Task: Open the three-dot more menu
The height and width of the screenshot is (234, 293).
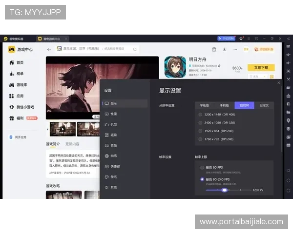Action: pyautogui.click(x=235, y=49)
